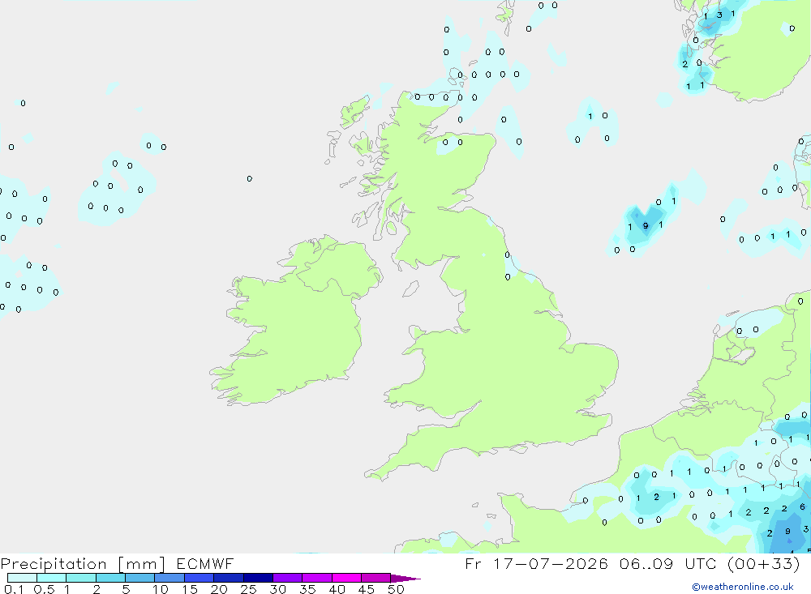Click the legend scale label '30'
The image size is (811, 594).
coord(277,589)
